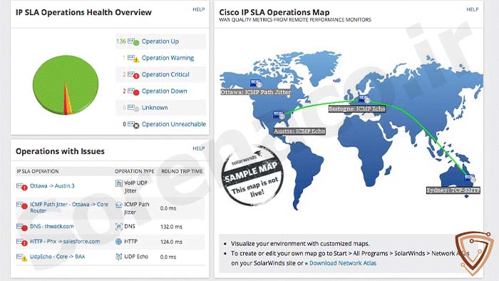499x281 pixels.
Task: Click status icon beside Ottawa -> Austin.3
Action: (x=22, y=186)
